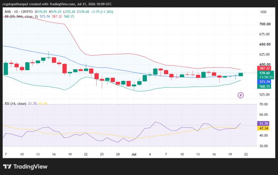
Task: Click the purple lightning bolt icon
Action: point(240,95)
